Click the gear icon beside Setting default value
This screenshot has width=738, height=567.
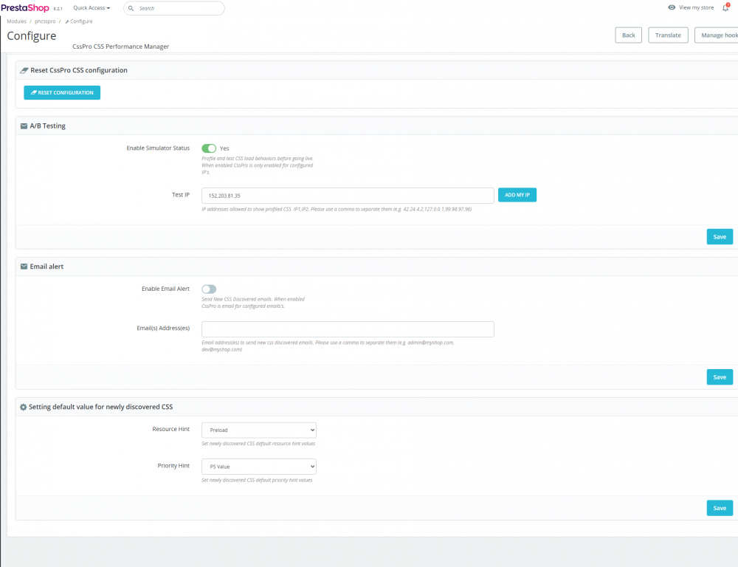click(x=22, y=406)
